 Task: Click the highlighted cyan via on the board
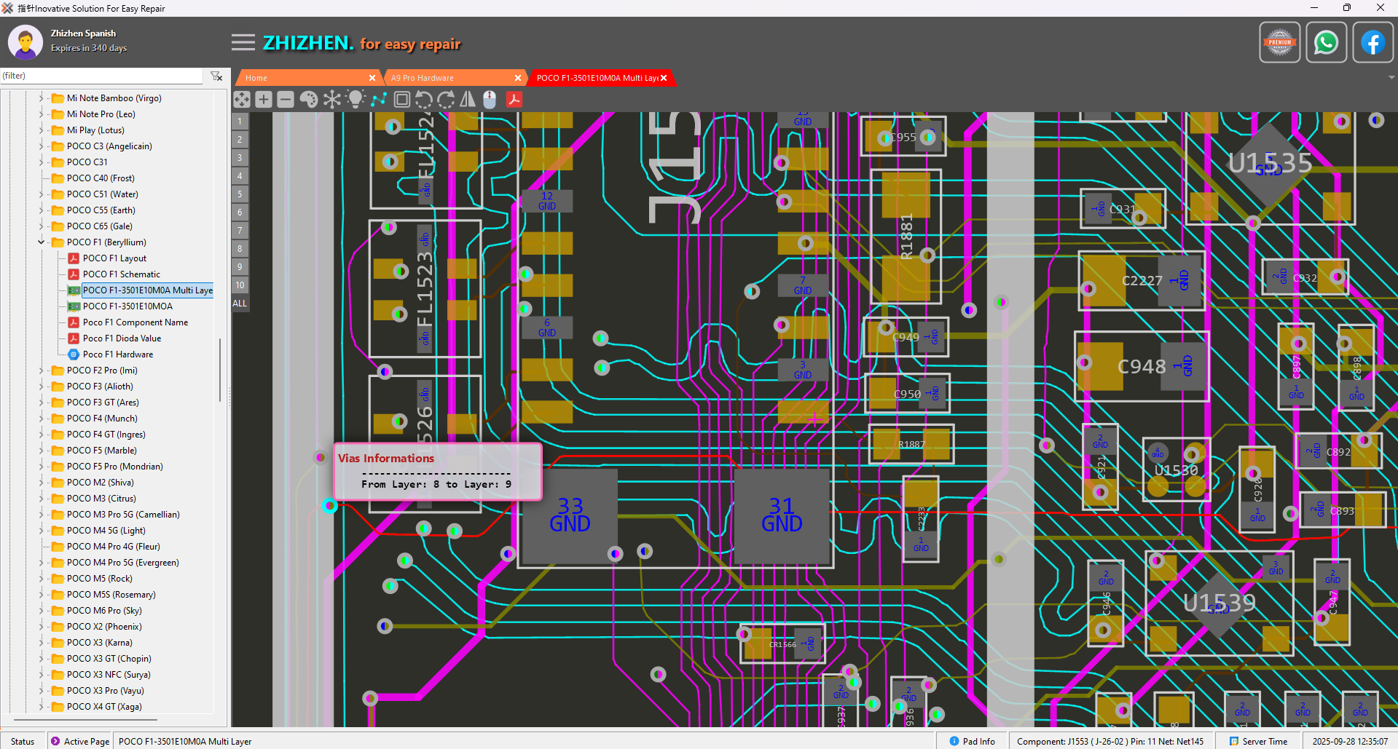(x=329, y=505)
